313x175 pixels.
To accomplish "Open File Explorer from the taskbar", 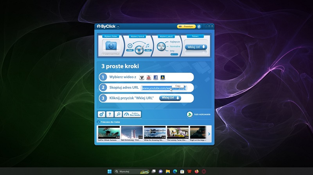I will coord(168,171).
